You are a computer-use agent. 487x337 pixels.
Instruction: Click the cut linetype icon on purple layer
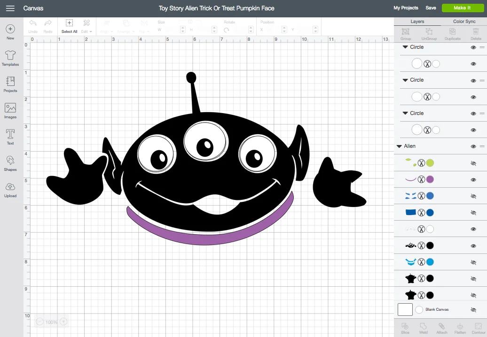(421, 179)
